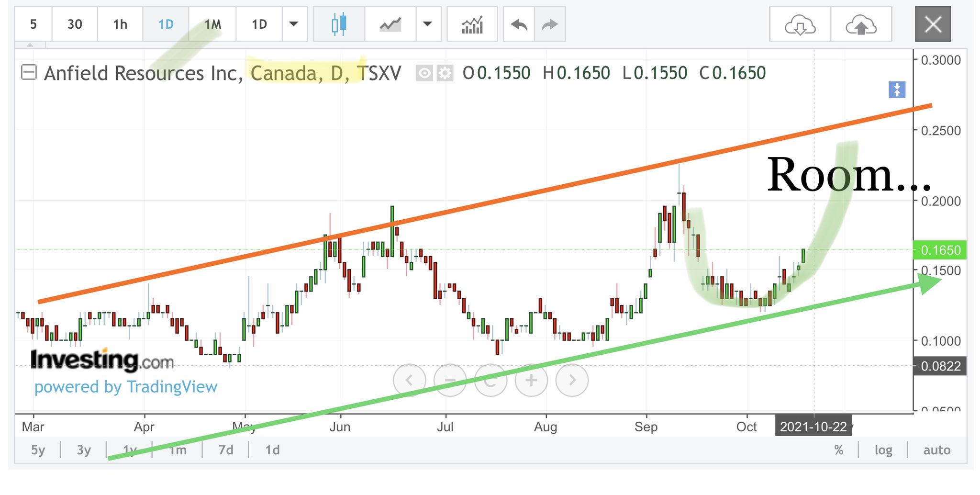Collapse the legend with the minus box
The image size is (980, 495).
coord(29,73)
